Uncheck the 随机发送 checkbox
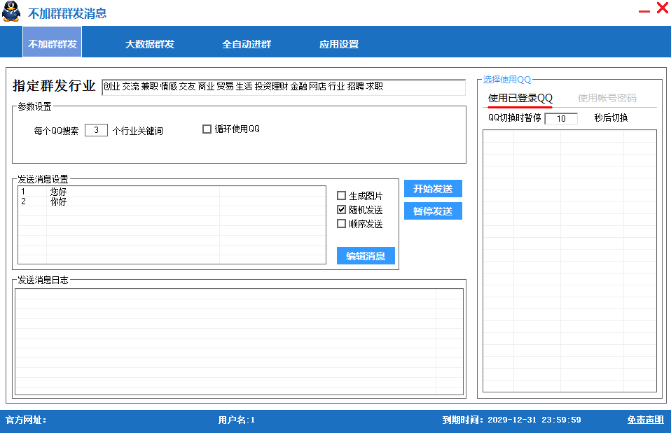This screenshot has height=433, width=671. 342,210
